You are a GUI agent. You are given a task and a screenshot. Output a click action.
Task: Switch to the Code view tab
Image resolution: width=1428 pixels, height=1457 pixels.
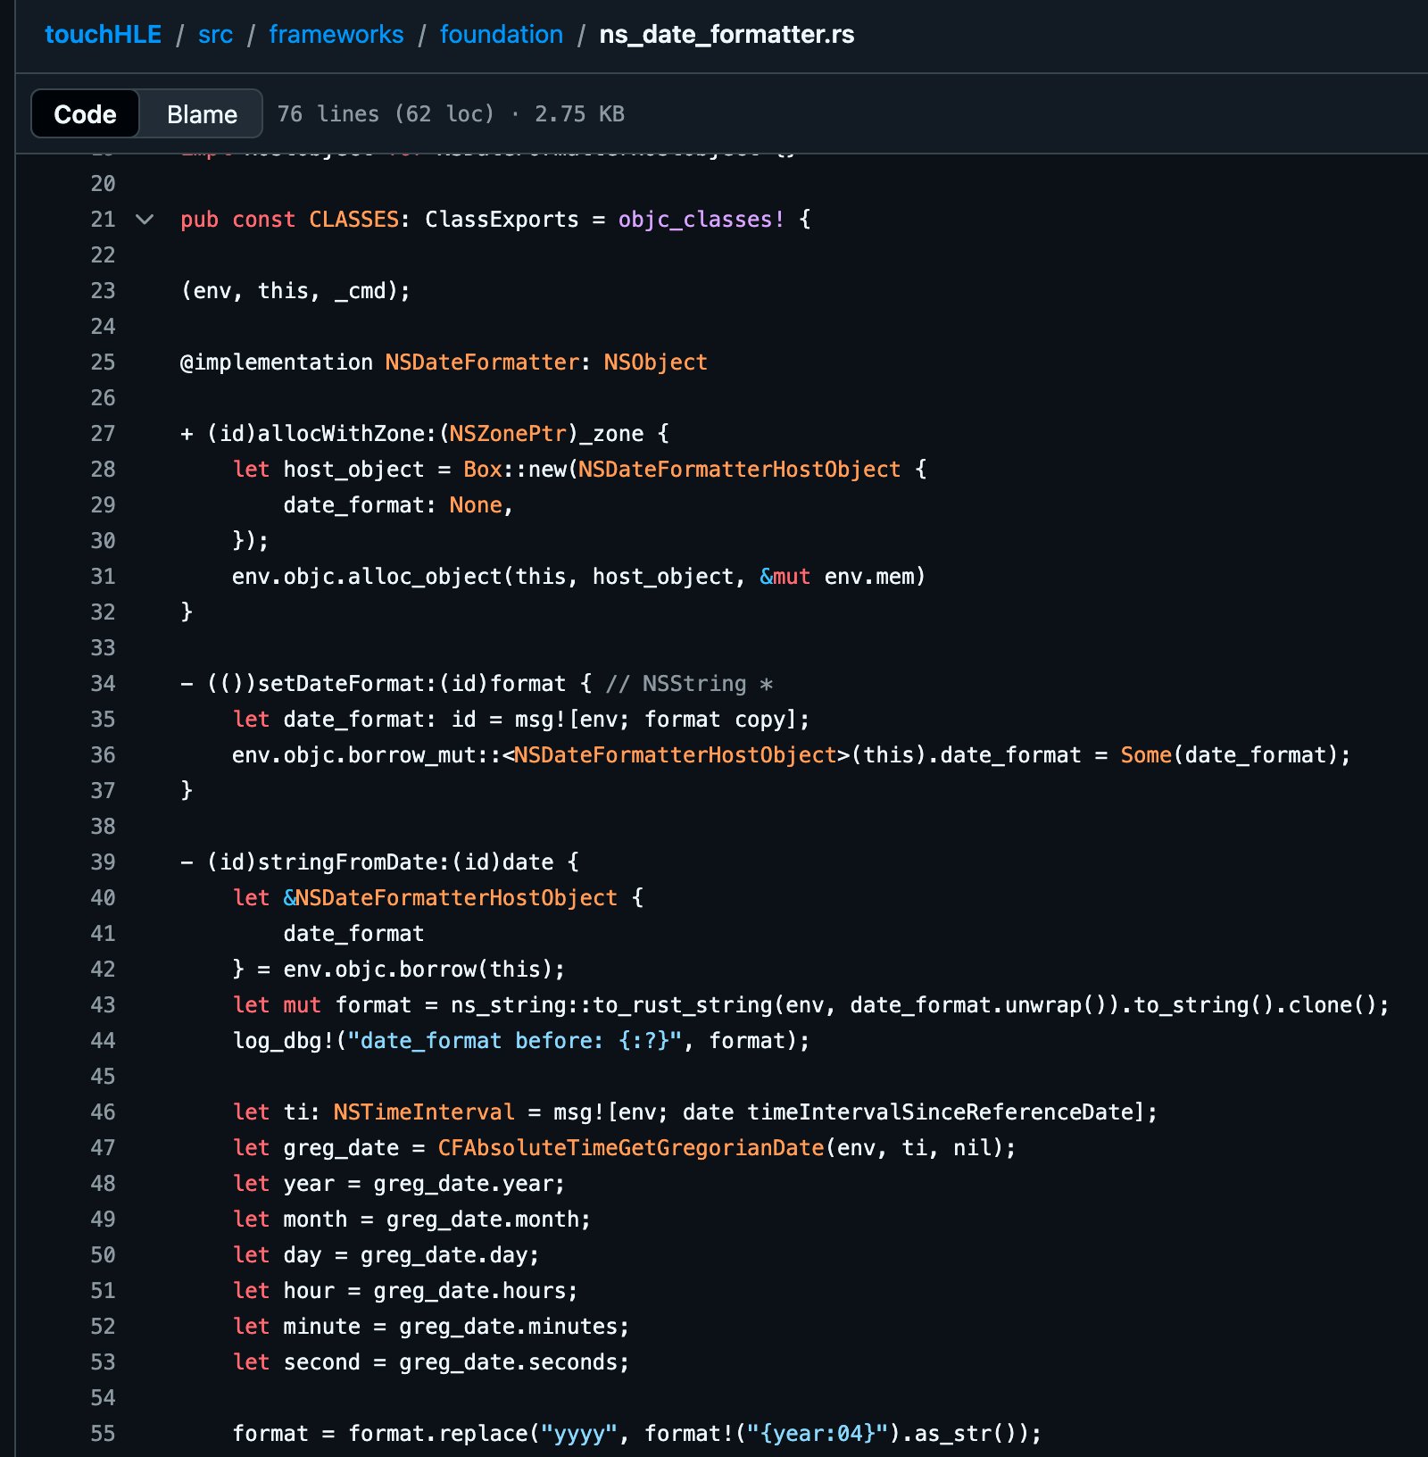pos(85,114)
